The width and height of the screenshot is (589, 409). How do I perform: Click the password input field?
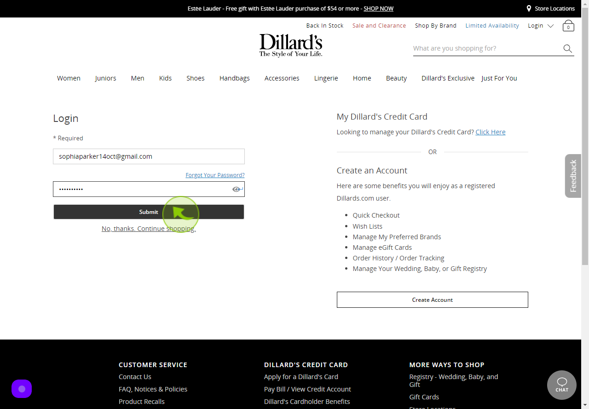[x=149, y=189]
